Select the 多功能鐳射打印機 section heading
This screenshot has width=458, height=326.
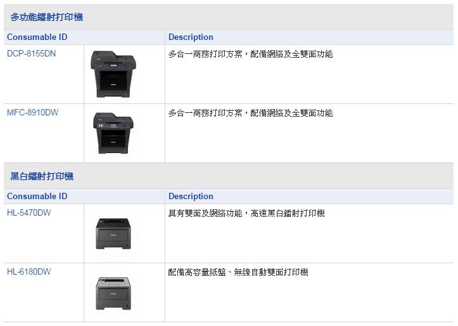click(x=46, y=17)
